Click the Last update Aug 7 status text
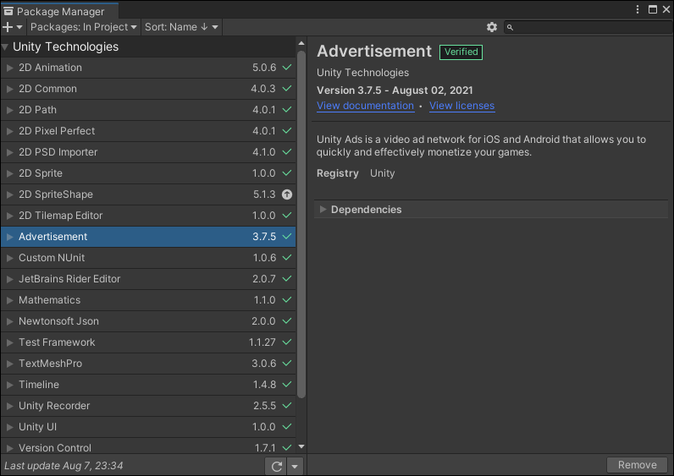 tap(64, 466)
